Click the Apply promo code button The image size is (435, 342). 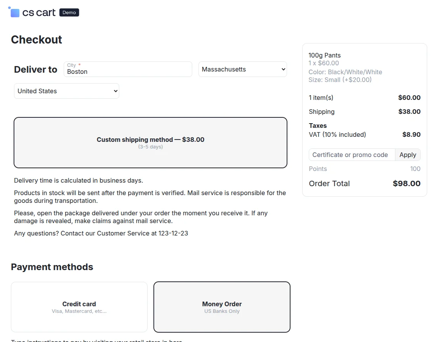(x=407, y=155)
